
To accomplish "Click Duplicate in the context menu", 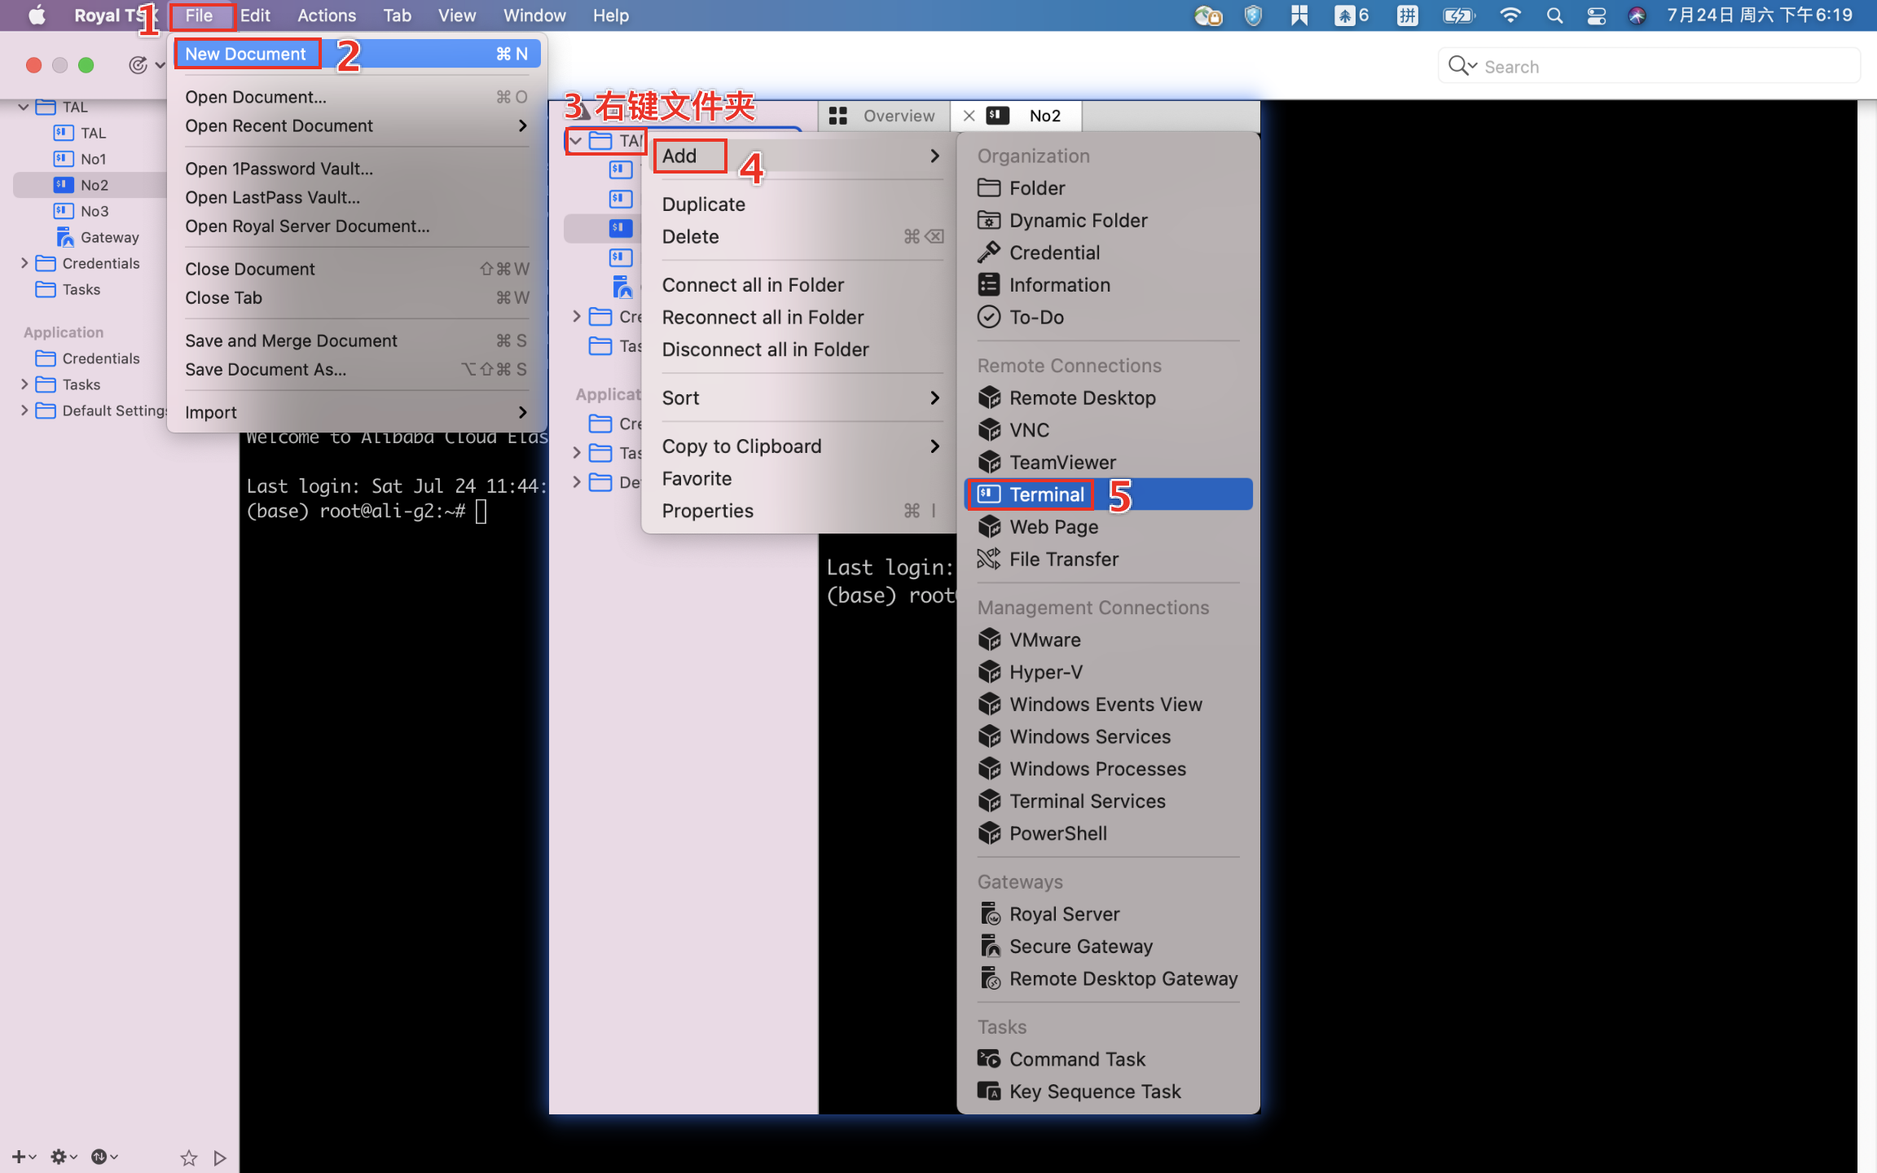I will coord(798,204).
